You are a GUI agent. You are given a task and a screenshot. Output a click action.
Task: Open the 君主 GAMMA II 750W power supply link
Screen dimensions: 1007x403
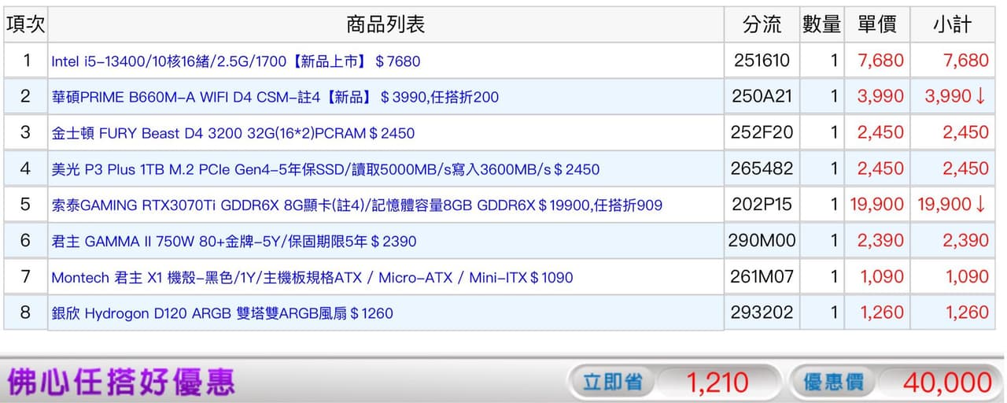pos(234,242)
